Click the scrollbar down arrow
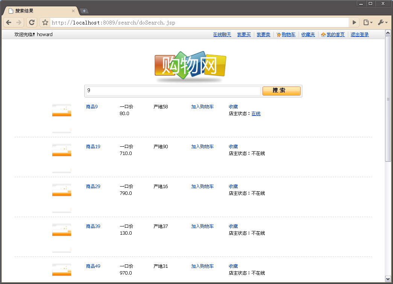This screenshot has width=393, height=284. (388, 279)
